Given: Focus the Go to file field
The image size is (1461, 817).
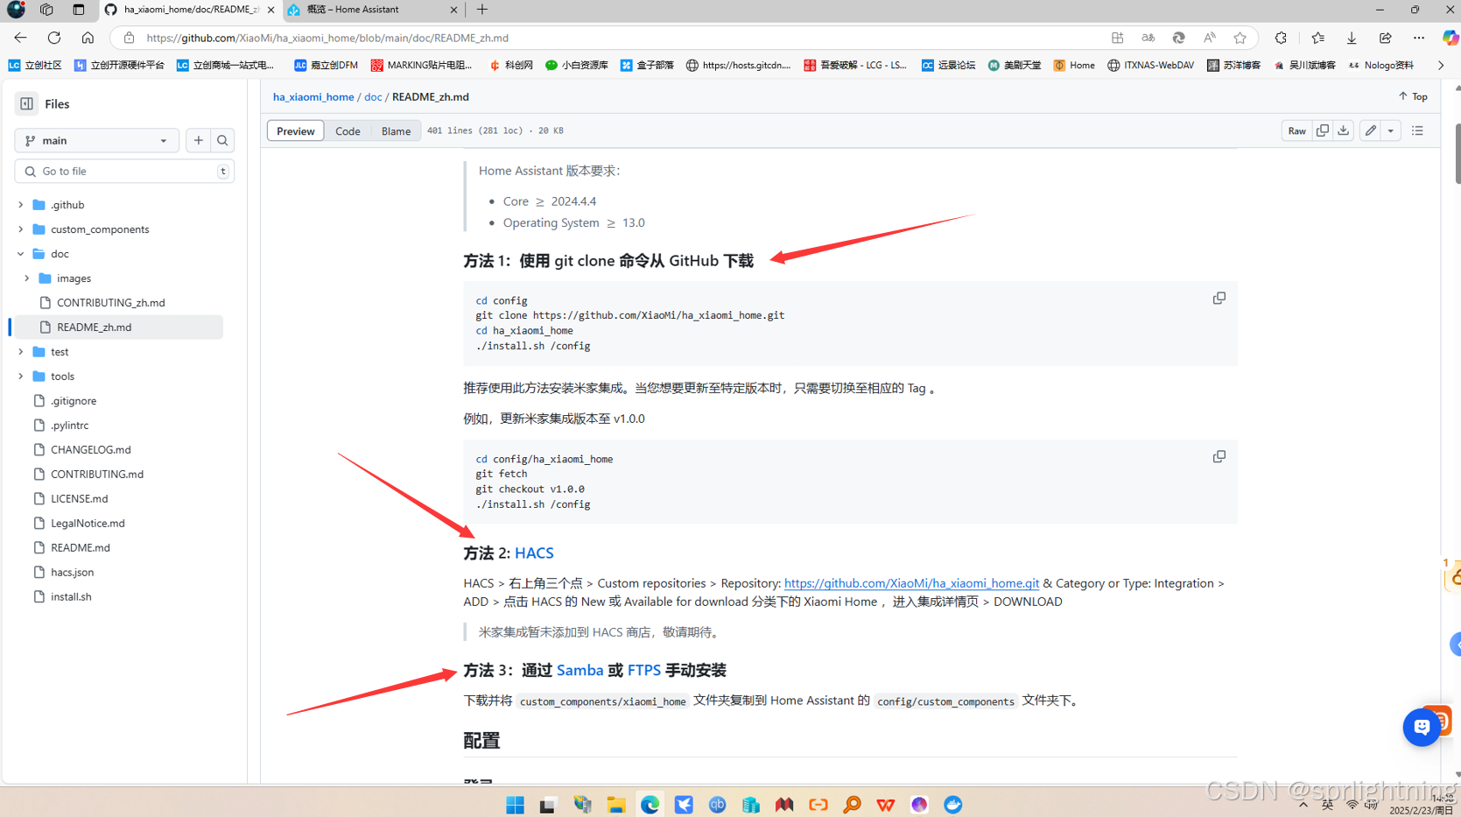Looking at the screenshot, I should click(x=124, y=172).
